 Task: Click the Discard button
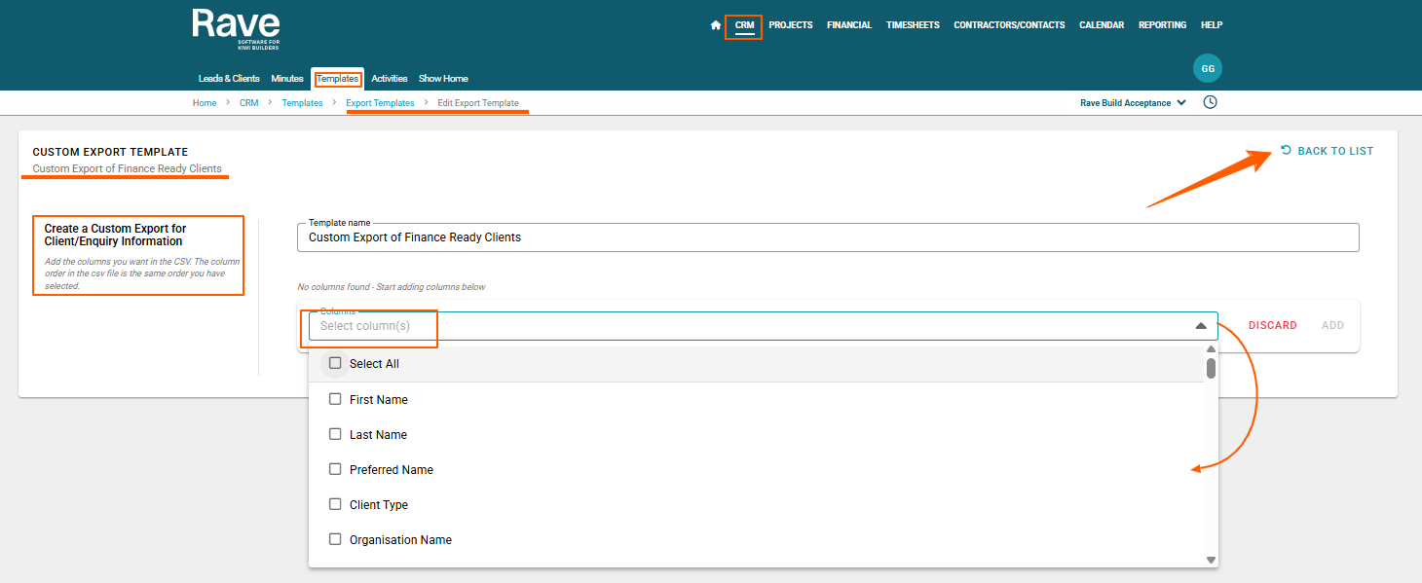click(1273, 325)
